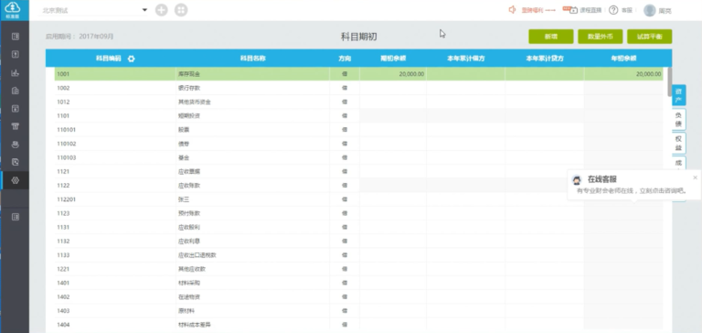Click the 期初余额 cell showing 20,000.00

pos(393,74)
